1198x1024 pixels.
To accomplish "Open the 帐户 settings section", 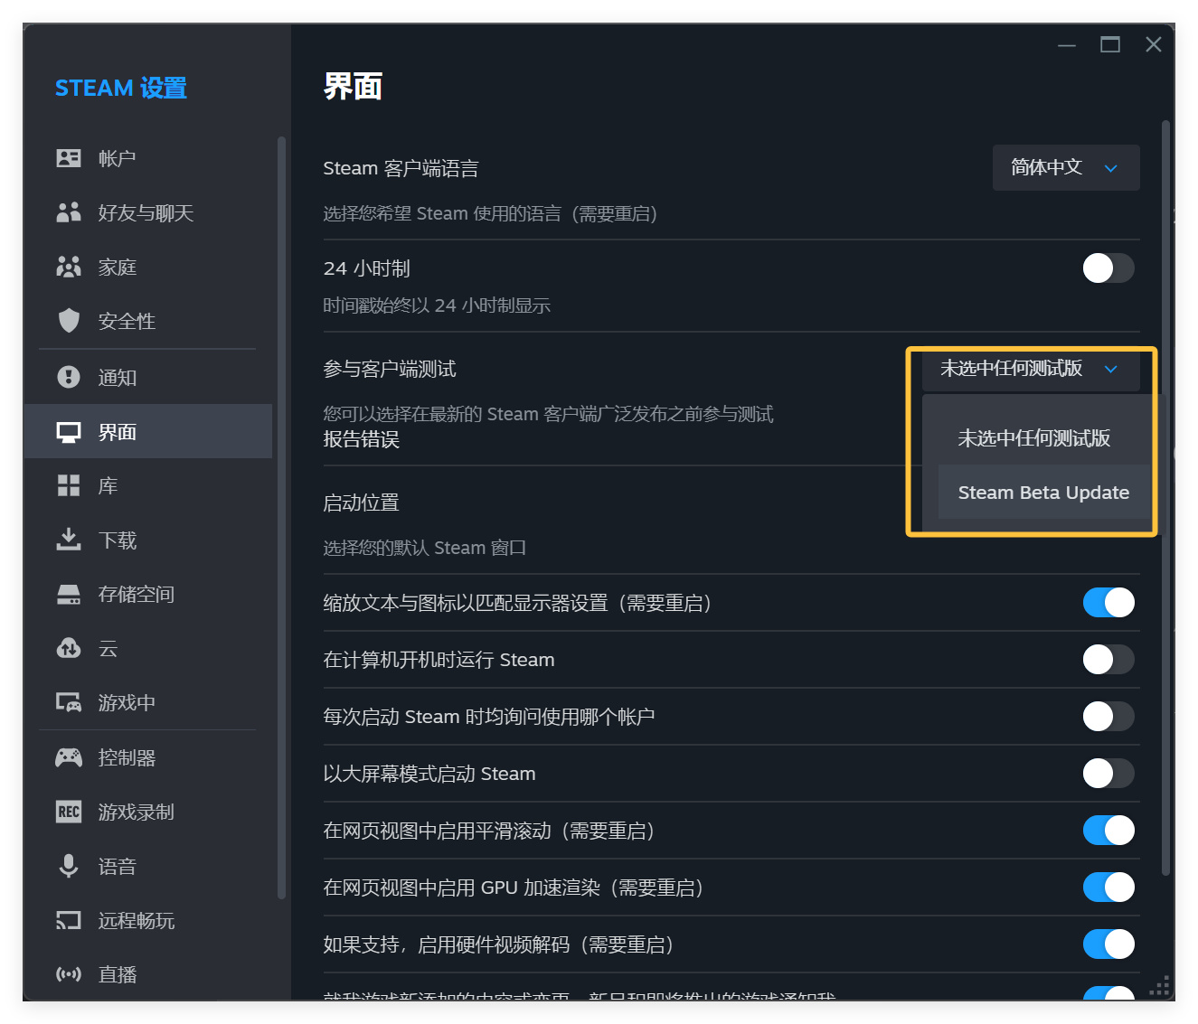I will pos(147,158).
